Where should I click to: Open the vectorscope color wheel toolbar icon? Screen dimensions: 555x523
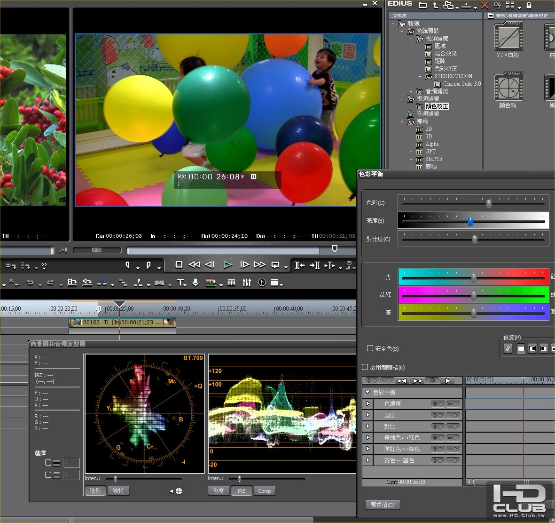click(262, 282)
